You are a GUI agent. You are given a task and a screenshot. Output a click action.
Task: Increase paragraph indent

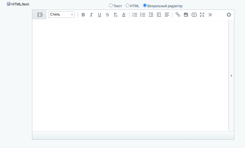tap(151, 15)
